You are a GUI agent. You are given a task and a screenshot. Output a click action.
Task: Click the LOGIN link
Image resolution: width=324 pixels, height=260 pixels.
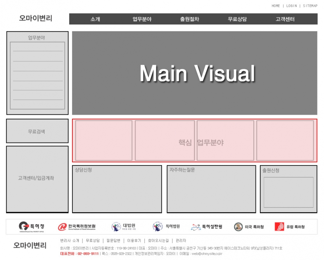click(x=291, y=6)
